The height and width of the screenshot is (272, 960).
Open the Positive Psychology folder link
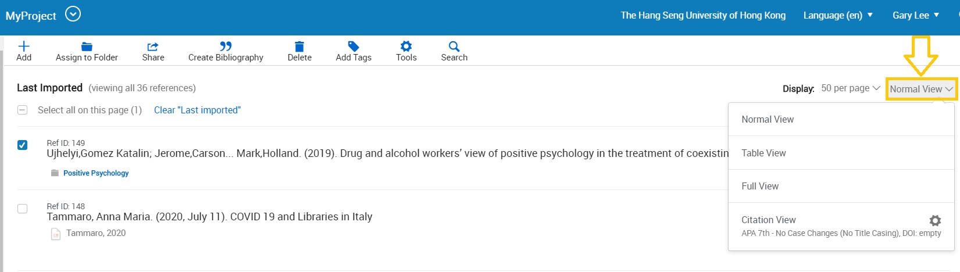point(96,173)
